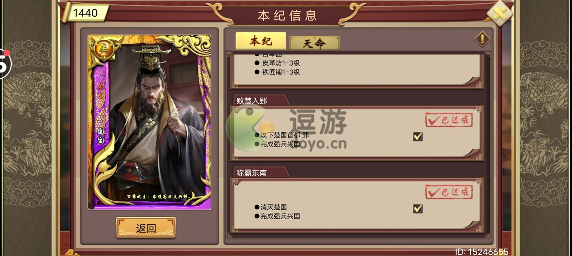Switch to the 天命 tab
This screenshot has height=256, width=572.
coord(314,43)
